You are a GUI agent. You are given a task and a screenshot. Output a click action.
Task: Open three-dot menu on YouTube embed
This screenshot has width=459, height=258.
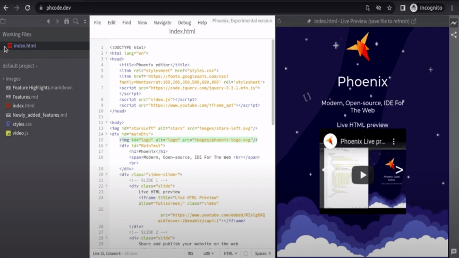coord(394,142)
